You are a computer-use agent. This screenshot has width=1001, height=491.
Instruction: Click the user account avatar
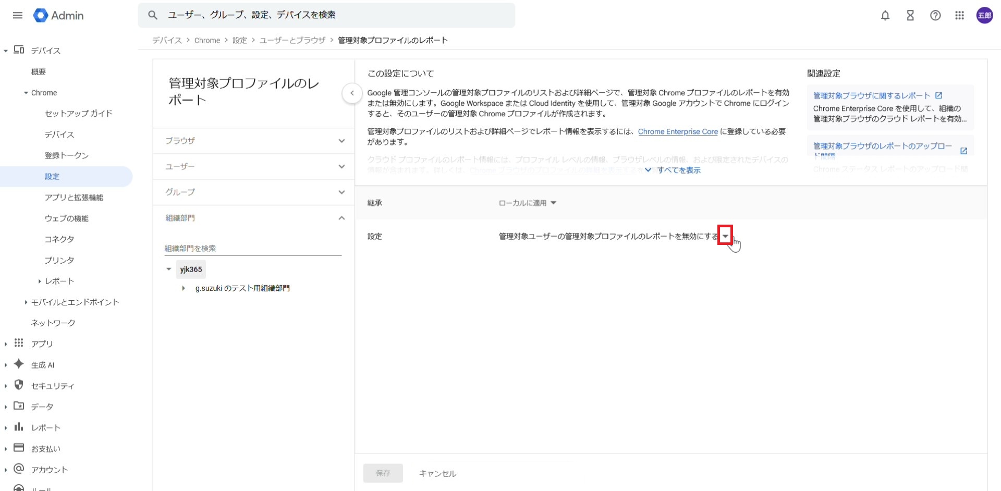coord(984,16)
